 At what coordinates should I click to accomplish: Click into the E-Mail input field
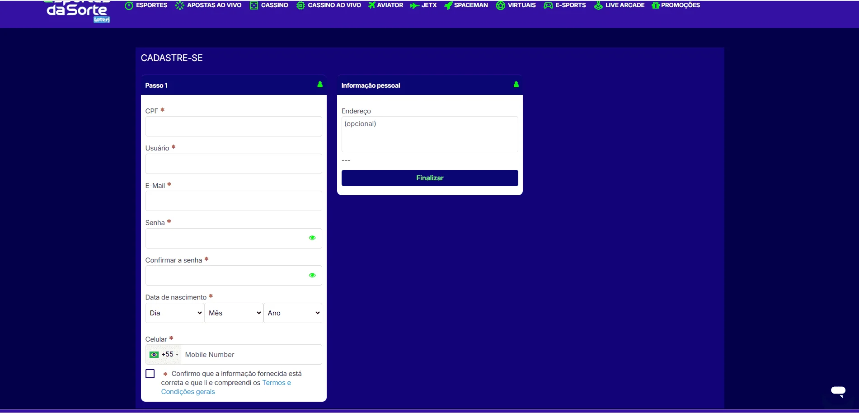click(x=234, y=201)
